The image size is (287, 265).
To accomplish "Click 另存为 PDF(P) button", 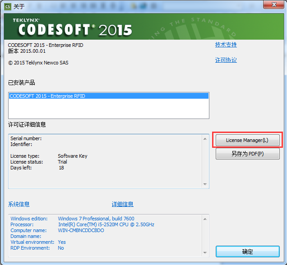I will pyautogui.click(x=247, y=154).
